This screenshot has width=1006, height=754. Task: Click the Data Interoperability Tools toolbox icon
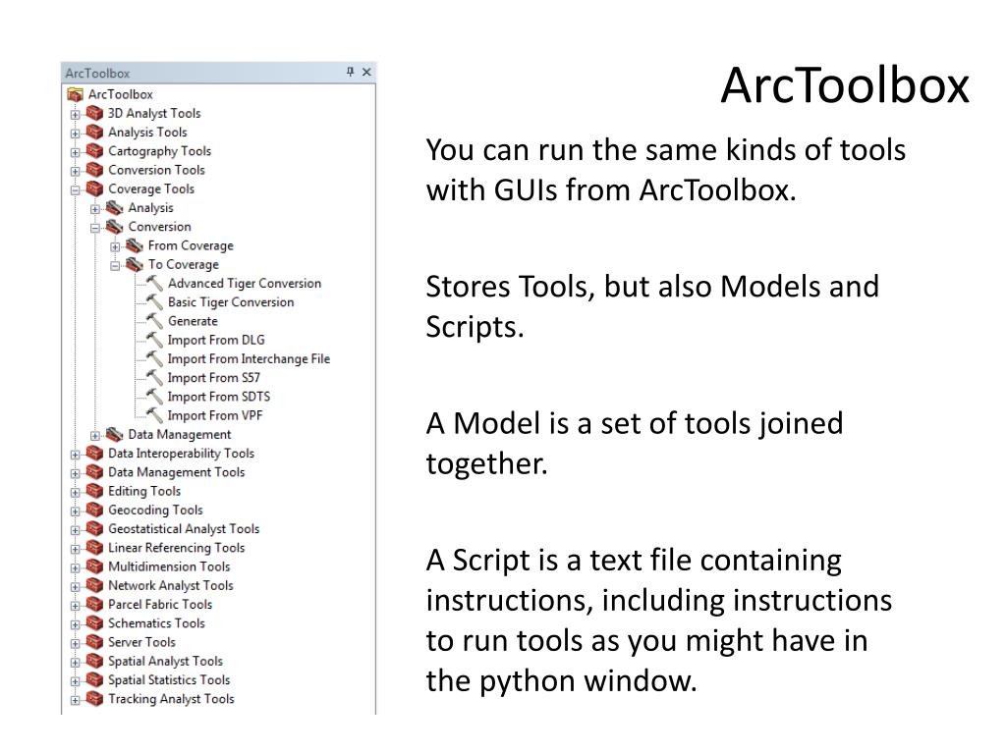tap(94, 454)
